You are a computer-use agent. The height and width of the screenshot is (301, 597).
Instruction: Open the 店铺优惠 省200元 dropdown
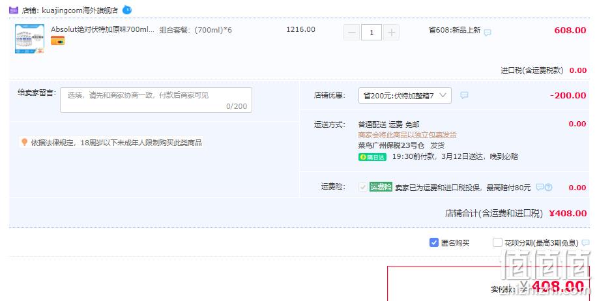tap(405, 96)
